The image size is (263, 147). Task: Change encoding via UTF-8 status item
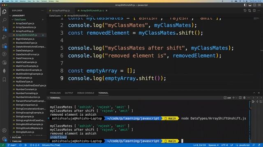click(x=224, y=145)
